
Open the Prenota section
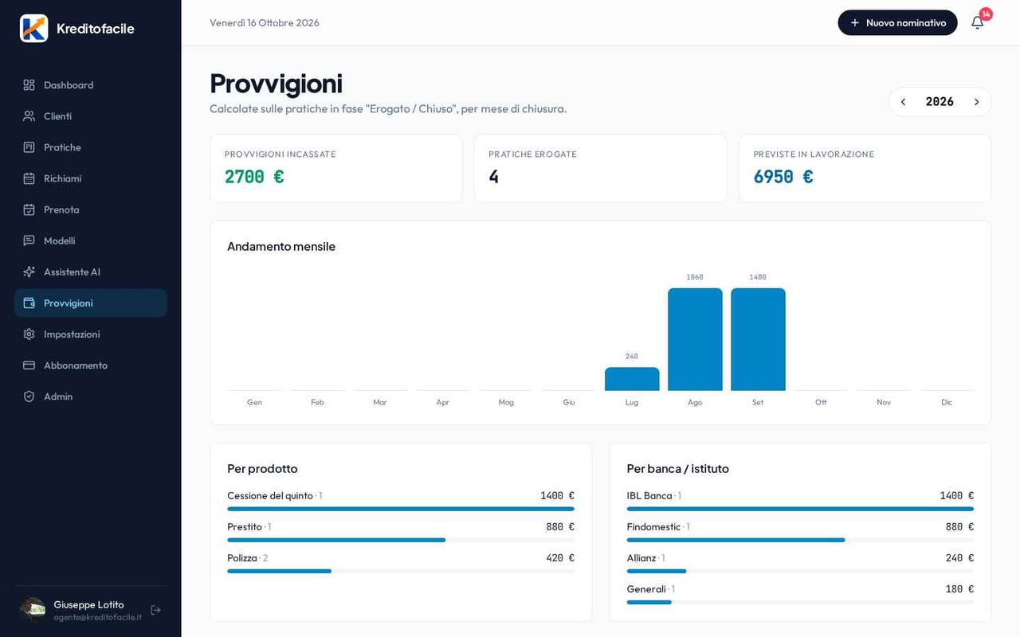click(91, 209)
